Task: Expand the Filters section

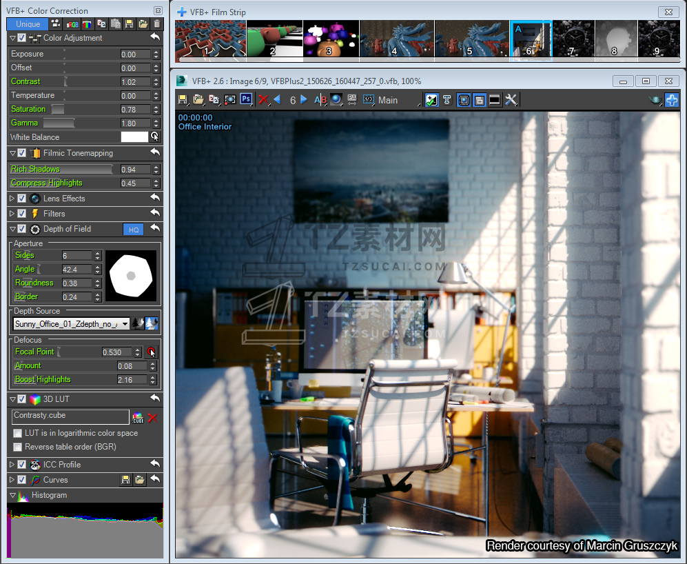Action: point(12,214)
